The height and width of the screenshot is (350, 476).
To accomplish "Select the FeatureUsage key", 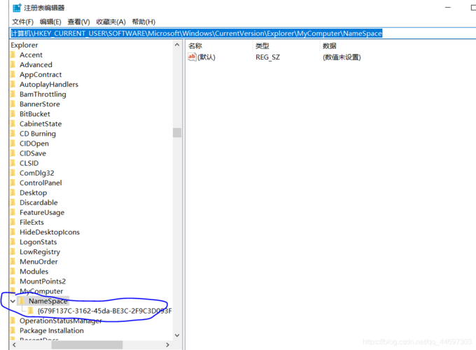I will click(x=42, y=213).
